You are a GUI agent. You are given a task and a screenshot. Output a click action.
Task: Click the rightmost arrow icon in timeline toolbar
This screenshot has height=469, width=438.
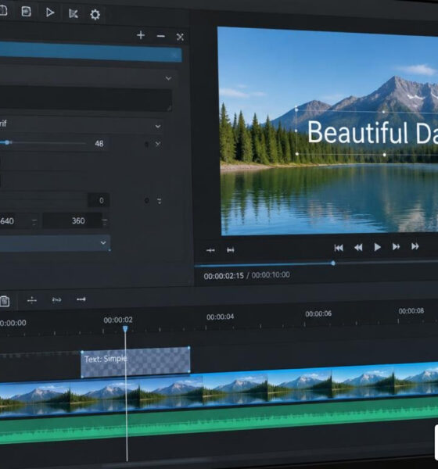click(81, 299)
